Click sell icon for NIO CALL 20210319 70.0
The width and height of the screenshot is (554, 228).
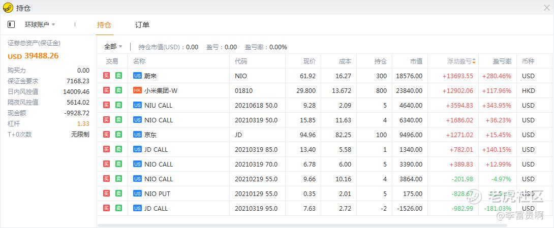[x=119, y=164]
